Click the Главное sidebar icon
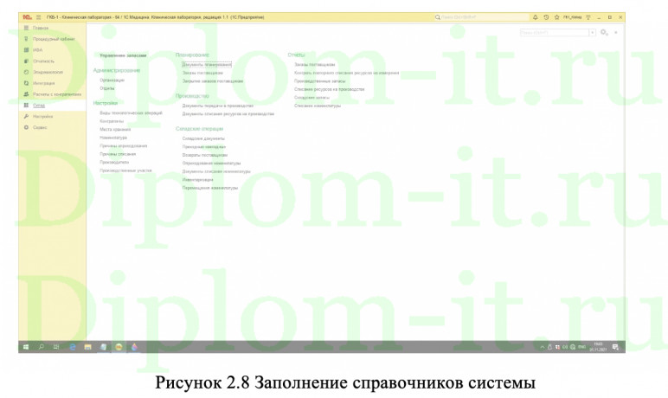Image resolution: width=668 pixels, height=398 pixels. (26, 28)
